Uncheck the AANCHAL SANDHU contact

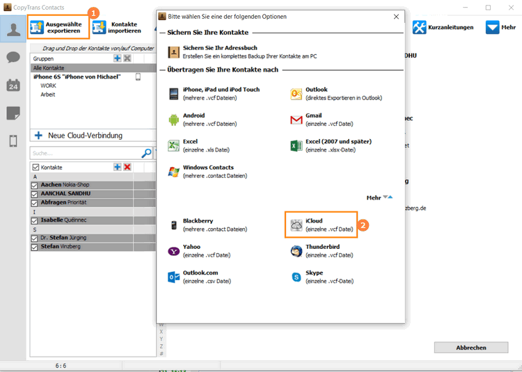pos(35,194)
